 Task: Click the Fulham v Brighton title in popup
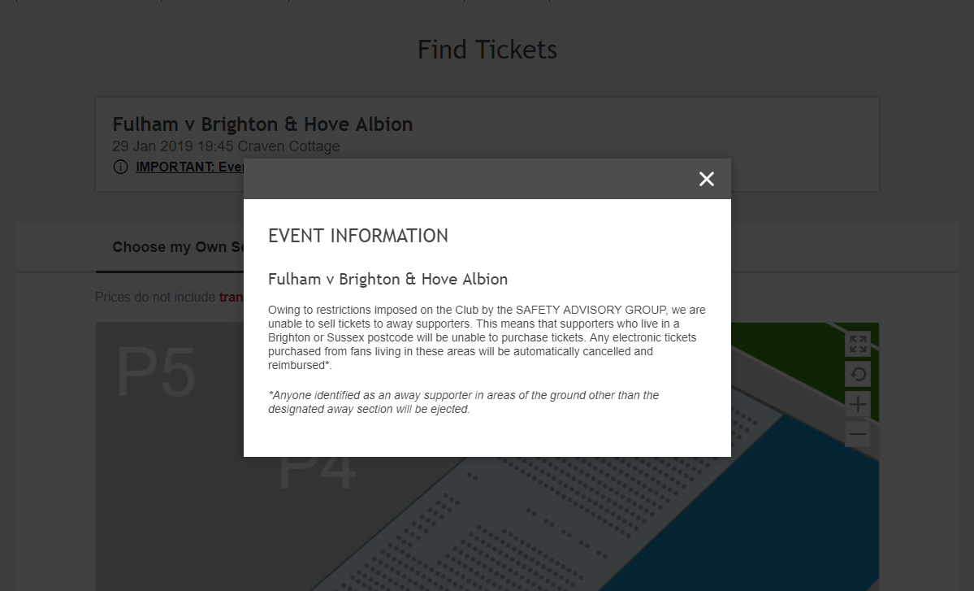click(x=387, y=279)
